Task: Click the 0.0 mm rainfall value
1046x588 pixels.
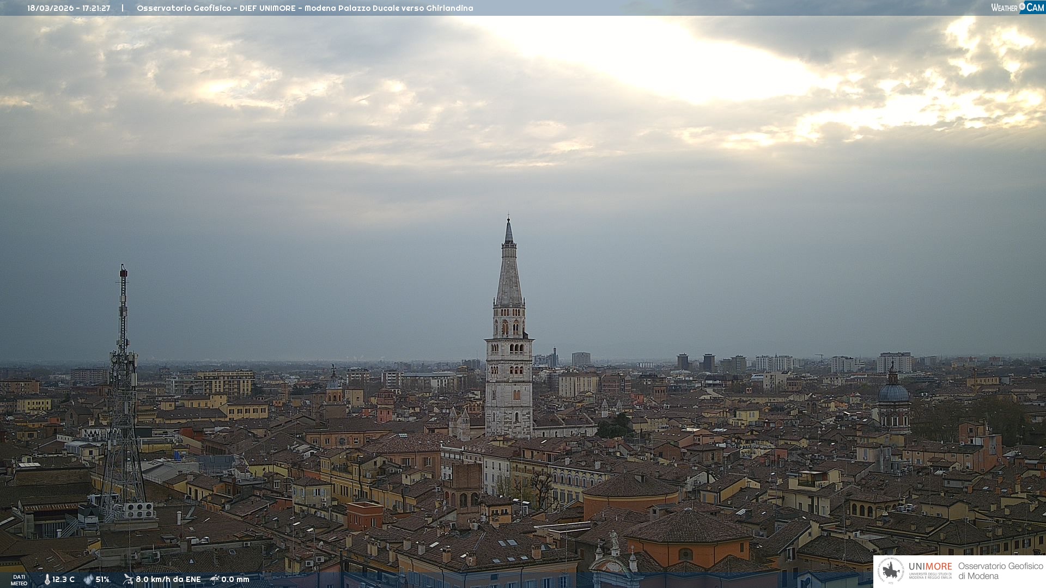Action: point(235,580)
